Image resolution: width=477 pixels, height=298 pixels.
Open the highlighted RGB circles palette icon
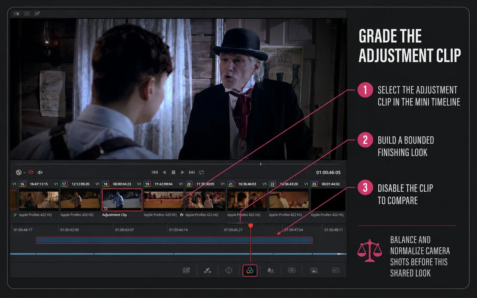[250, 270]
